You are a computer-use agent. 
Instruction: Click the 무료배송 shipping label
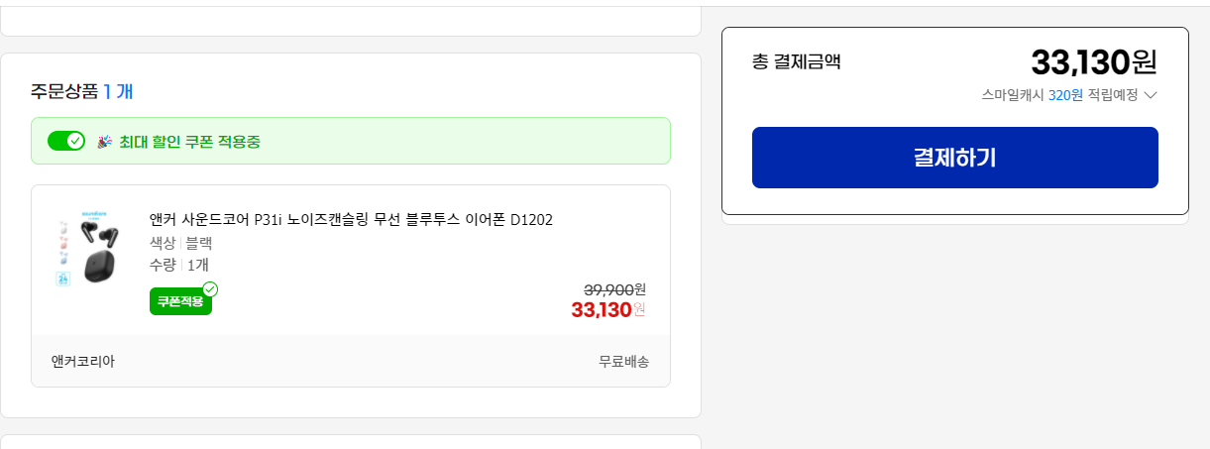[x=624, y=362]
